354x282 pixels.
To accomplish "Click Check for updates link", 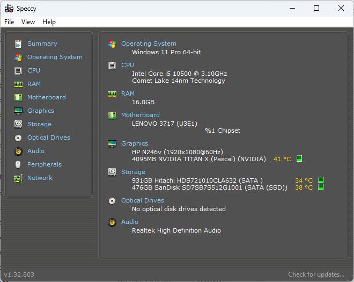I will click(316, 274).
